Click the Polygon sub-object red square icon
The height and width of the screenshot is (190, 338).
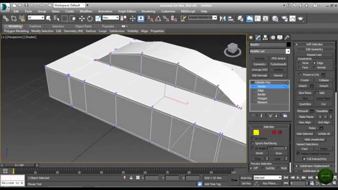coord(274,132)
